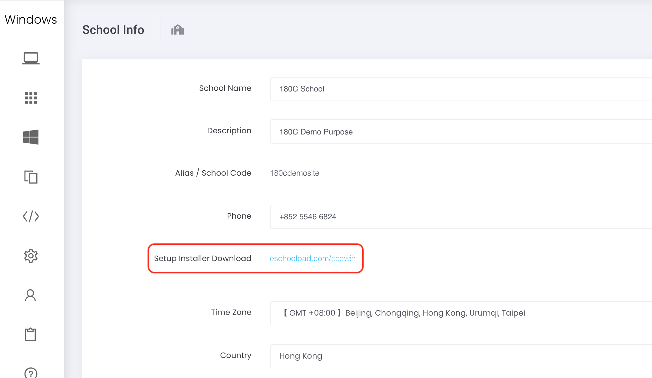Click the user profile sidebar icon
This screenshot has width=652, height=378.
[x=30, y=295]
